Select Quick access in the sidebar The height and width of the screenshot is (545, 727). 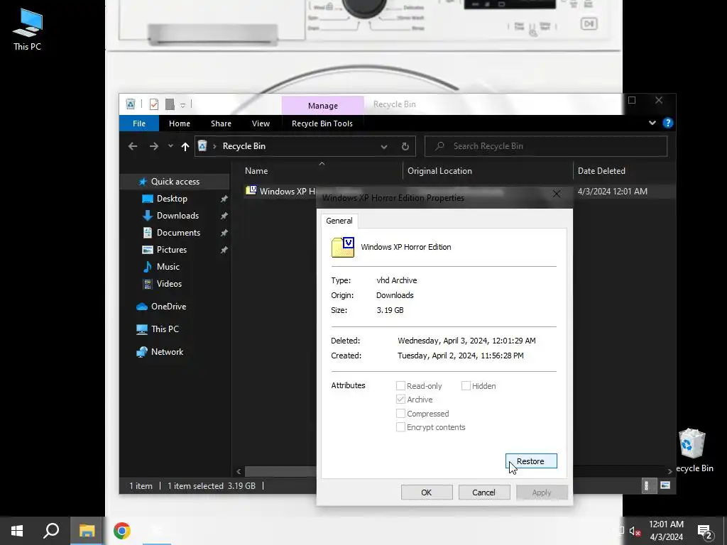(x=175, y=182)
